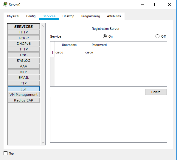Minimize the Server0 window
177x160 pixels.
(x=142, y=5)
